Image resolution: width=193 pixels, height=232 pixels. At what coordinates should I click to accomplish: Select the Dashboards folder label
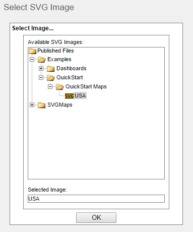(72, 68)
